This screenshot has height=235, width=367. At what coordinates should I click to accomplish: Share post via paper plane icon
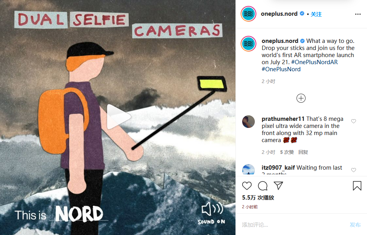click(x=278, y=186)
